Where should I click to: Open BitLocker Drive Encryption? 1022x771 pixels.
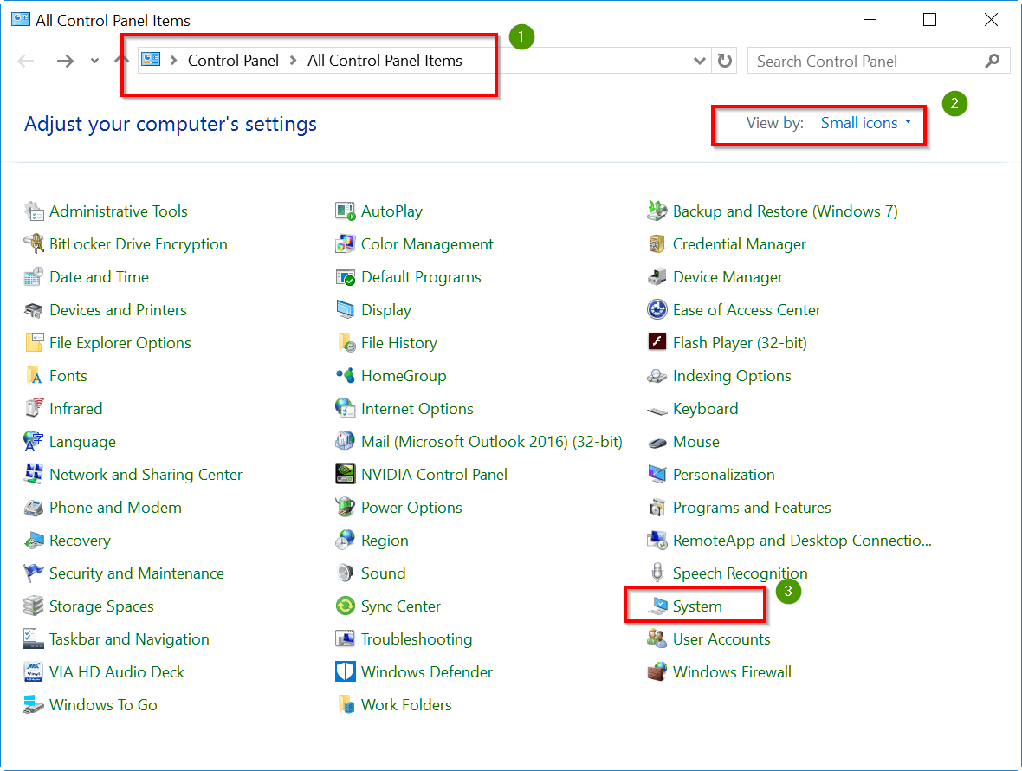(139, 243)
